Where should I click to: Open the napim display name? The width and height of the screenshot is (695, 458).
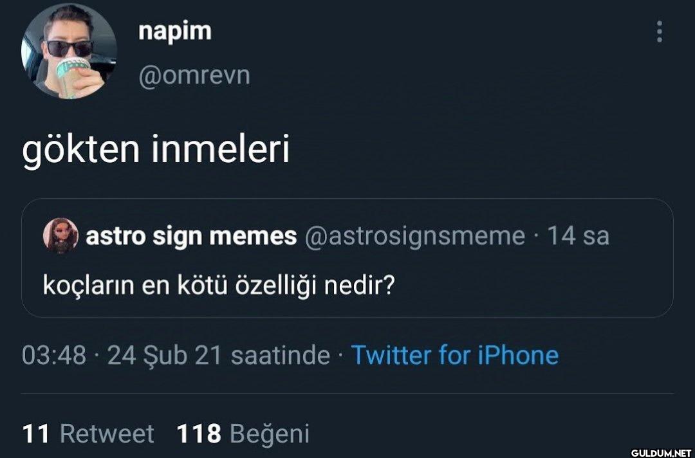(x=174, y=31)
